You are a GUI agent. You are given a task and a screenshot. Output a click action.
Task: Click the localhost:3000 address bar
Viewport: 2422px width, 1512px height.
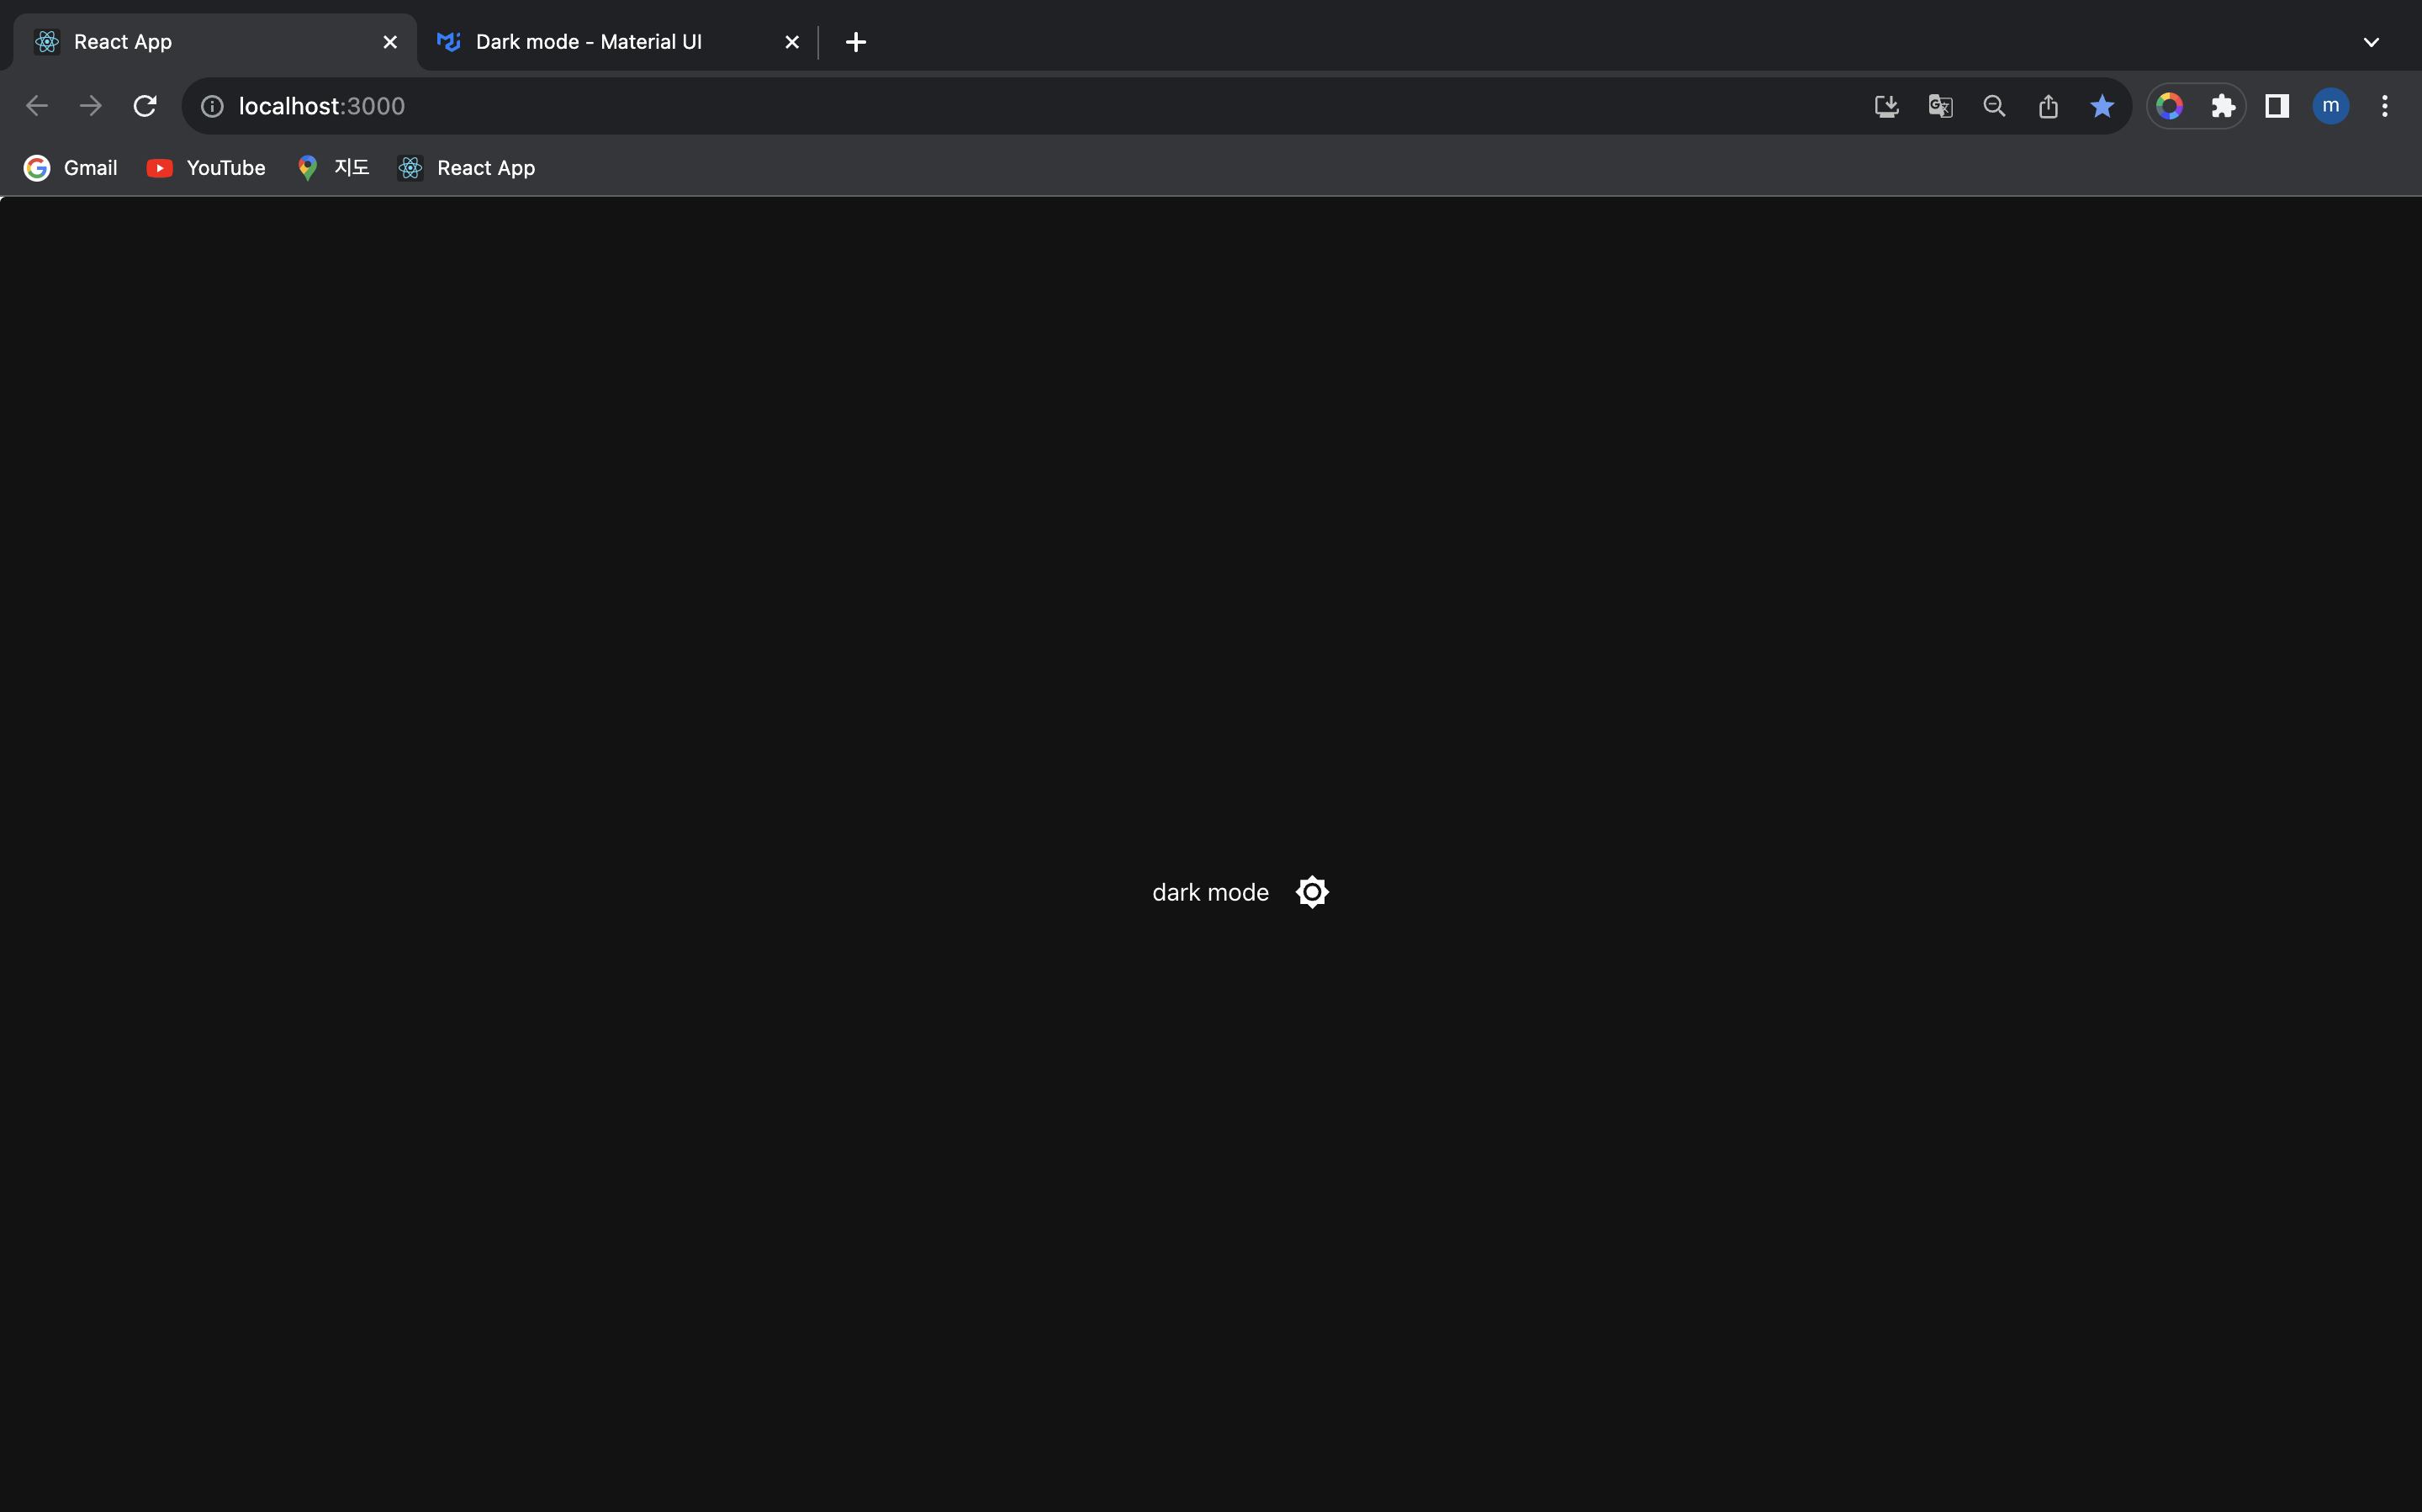click(x=900, y=106)
